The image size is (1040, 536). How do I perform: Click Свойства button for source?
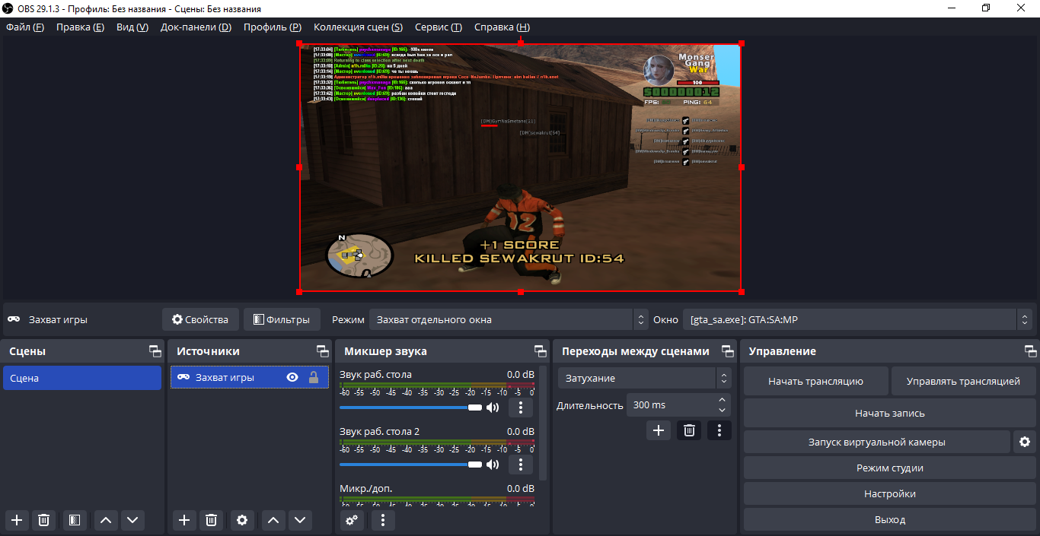tap(200, 319)
